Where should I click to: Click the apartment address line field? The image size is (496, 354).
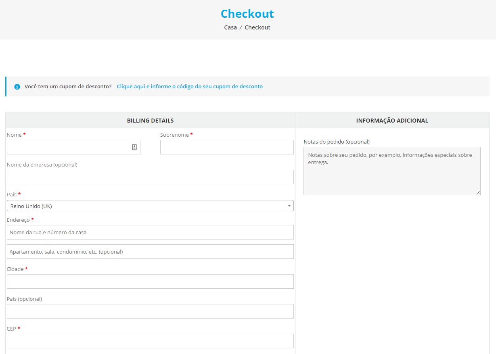click(x=150, y=252)
